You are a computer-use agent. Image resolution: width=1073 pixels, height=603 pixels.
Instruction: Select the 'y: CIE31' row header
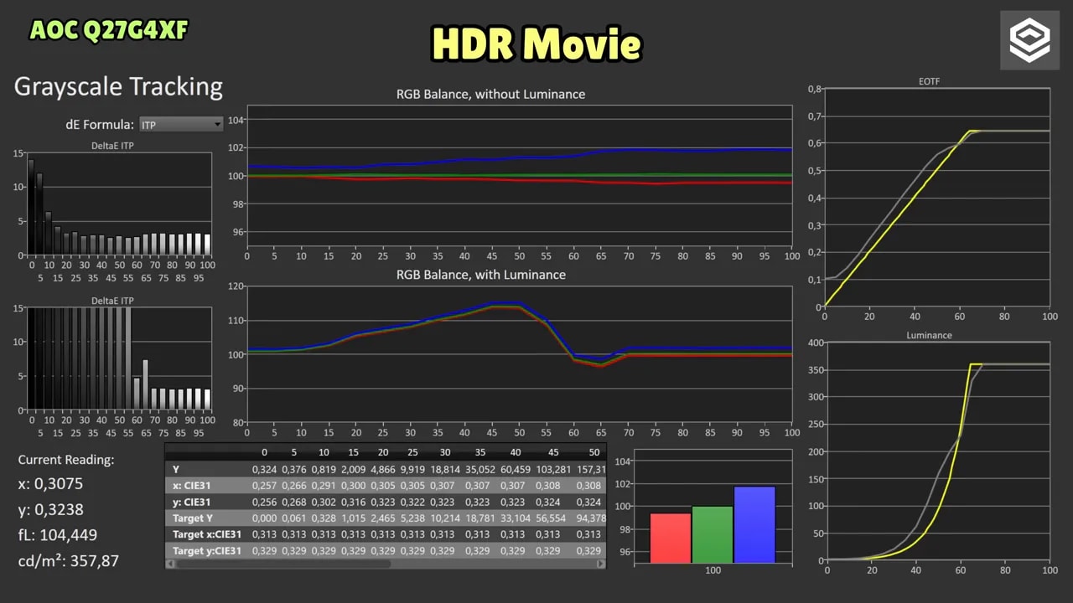191,502
